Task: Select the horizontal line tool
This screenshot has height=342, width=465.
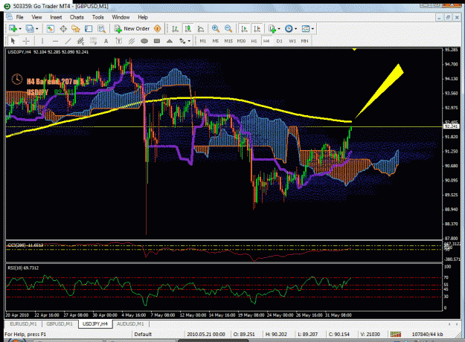Action: pos(55,41)
